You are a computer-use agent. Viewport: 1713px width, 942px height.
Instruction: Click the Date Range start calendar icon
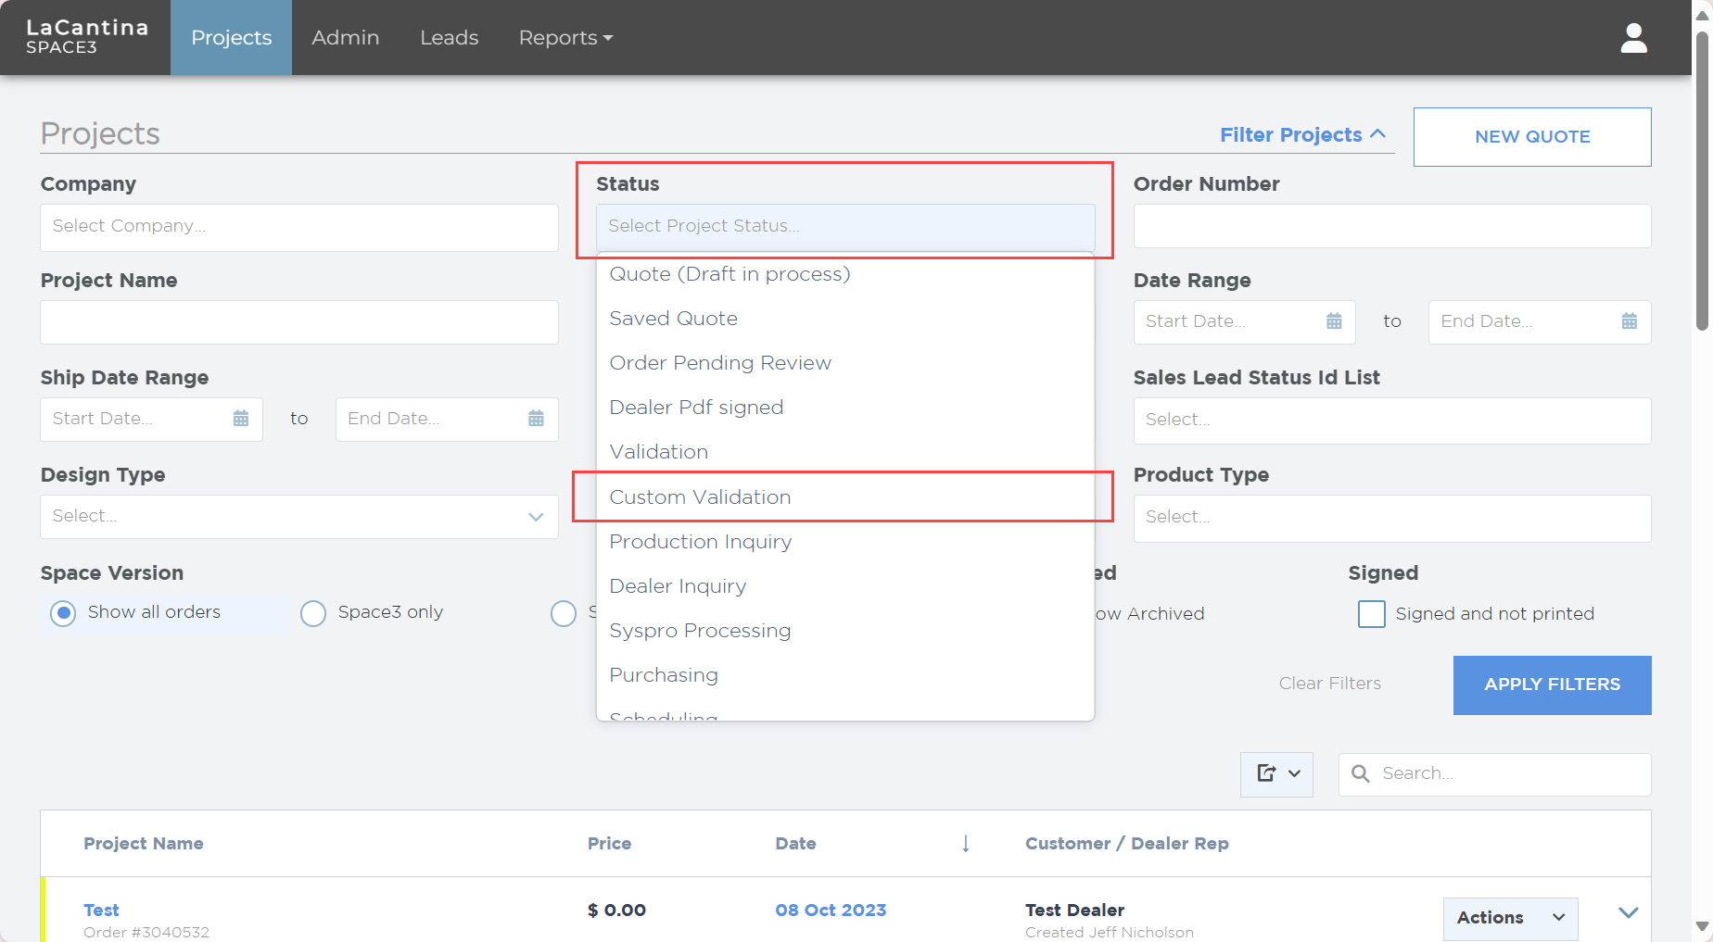1334,321
